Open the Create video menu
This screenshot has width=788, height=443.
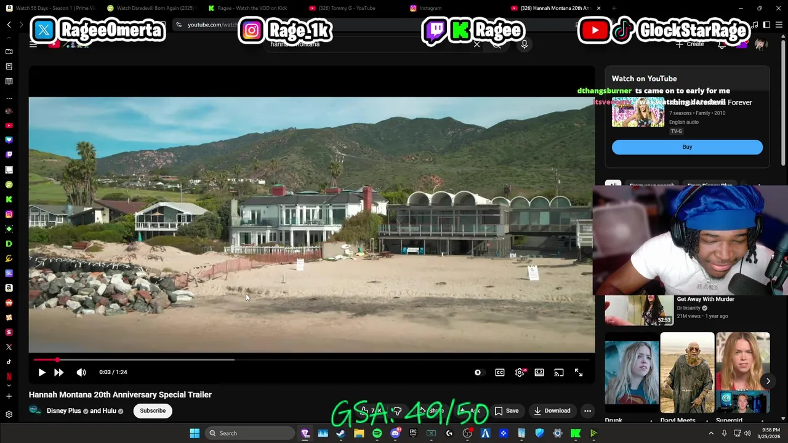point(690,44)
